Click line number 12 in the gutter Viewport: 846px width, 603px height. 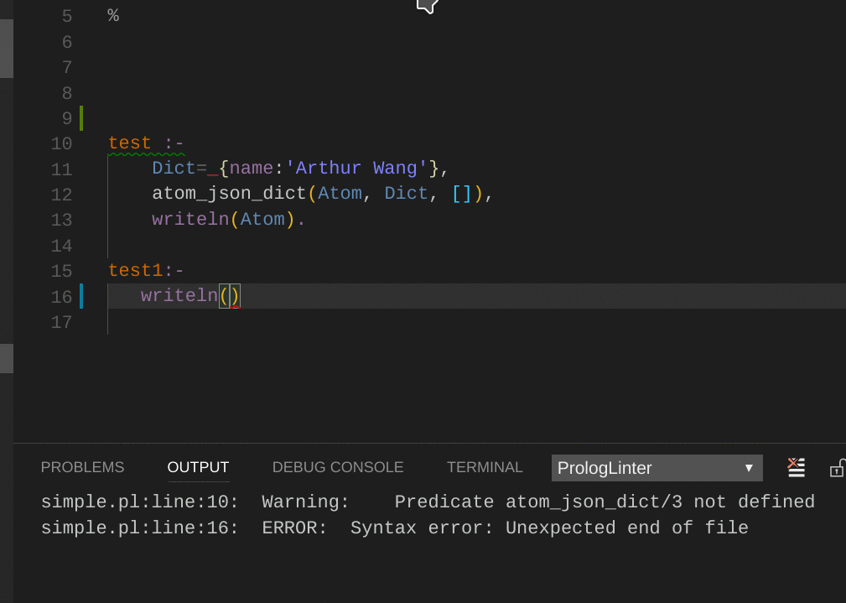click(x=61, y=195)
